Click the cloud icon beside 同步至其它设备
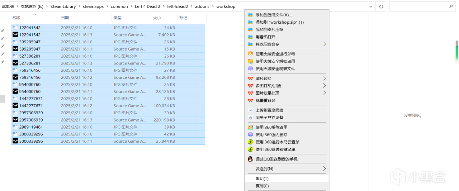Screen dimensions: 459x191 coord(250,118)
